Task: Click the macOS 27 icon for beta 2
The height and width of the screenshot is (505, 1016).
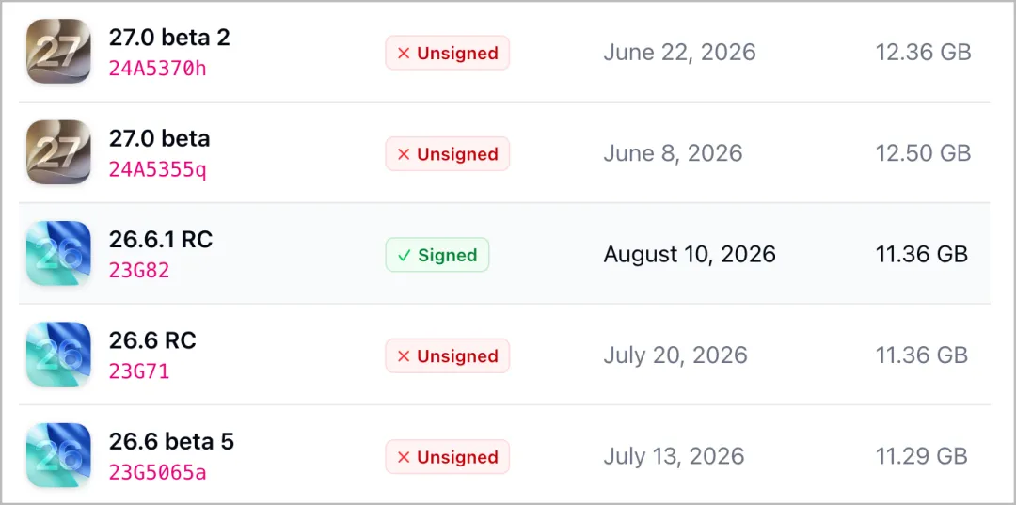Action: (58, 51)
